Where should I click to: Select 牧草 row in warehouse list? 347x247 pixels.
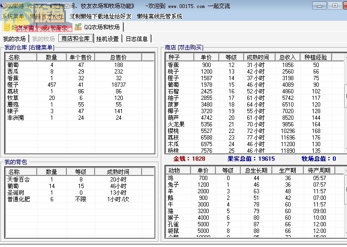[79, 98]
